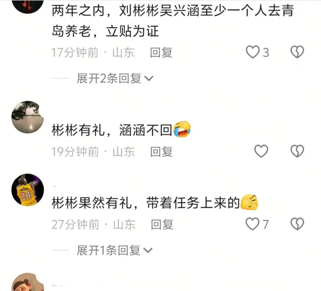321x291 pixels.
Task: Like the 27分钟前 comment showing 7 likes
Action: coord(252,224)
